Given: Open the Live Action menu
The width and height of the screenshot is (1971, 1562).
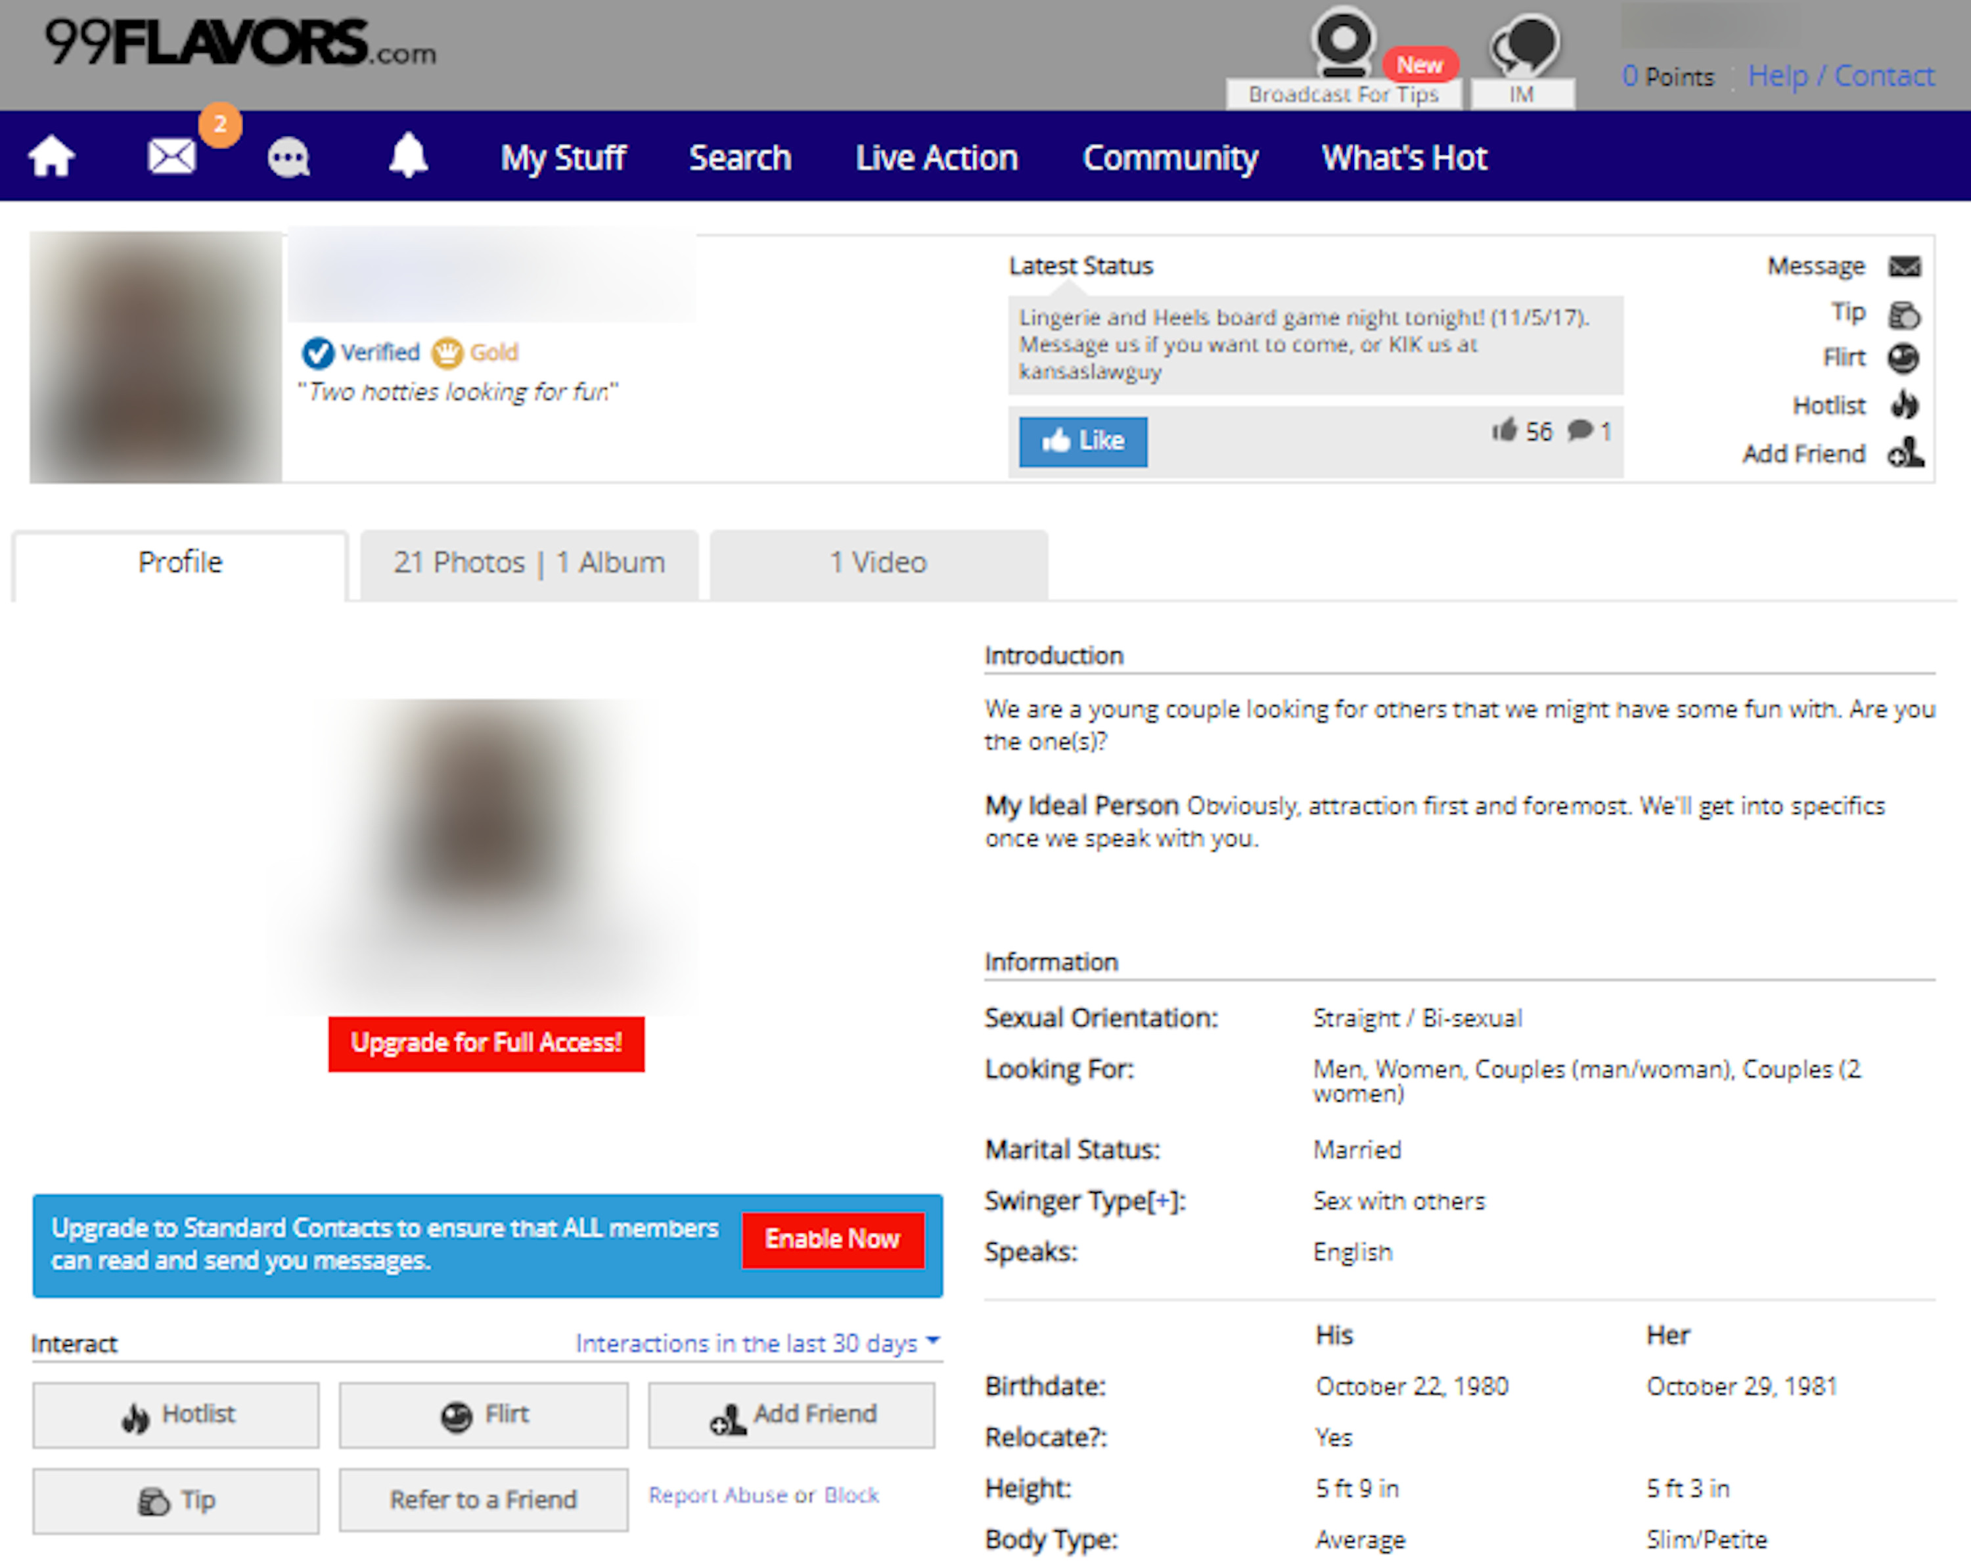Looking at the screenshot, I should [936, 157].
